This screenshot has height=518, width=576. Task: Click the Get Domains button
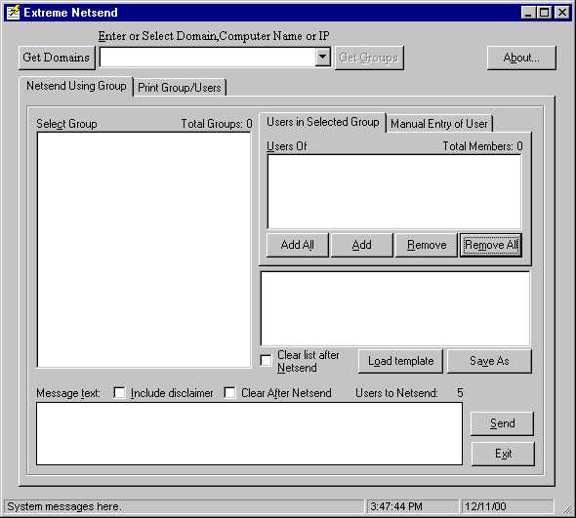pos(57,58)
